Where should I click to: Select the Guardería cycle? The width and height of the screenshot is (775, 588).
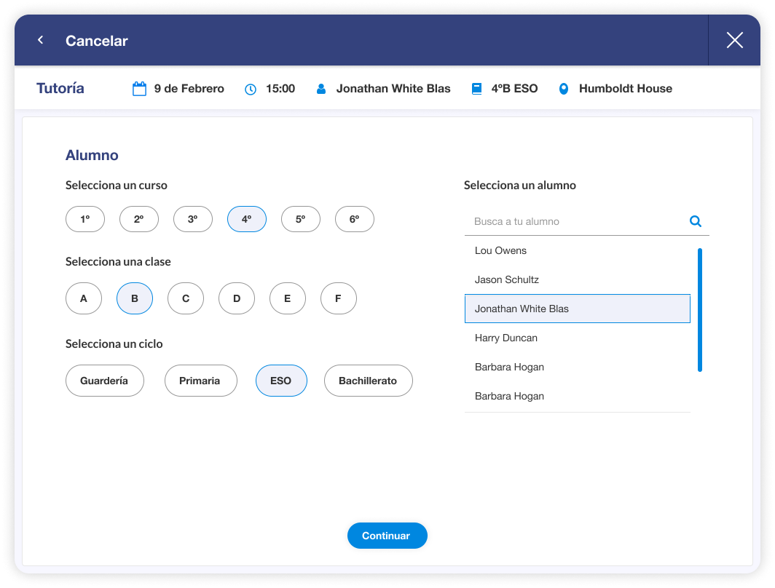(105, 381)
